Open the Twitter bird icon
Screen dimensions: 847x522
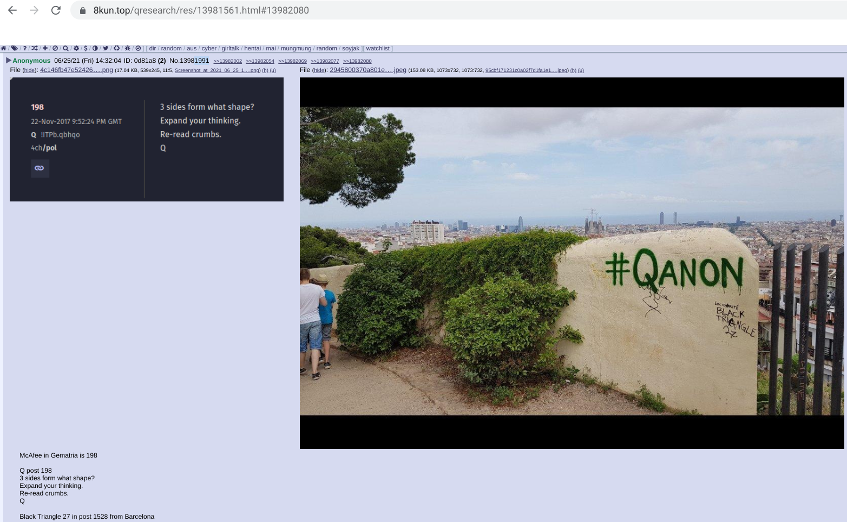point(106,48)
